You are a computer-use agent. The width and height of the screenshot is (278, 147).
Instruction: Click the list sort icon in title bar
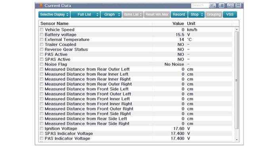pos(221,6)
